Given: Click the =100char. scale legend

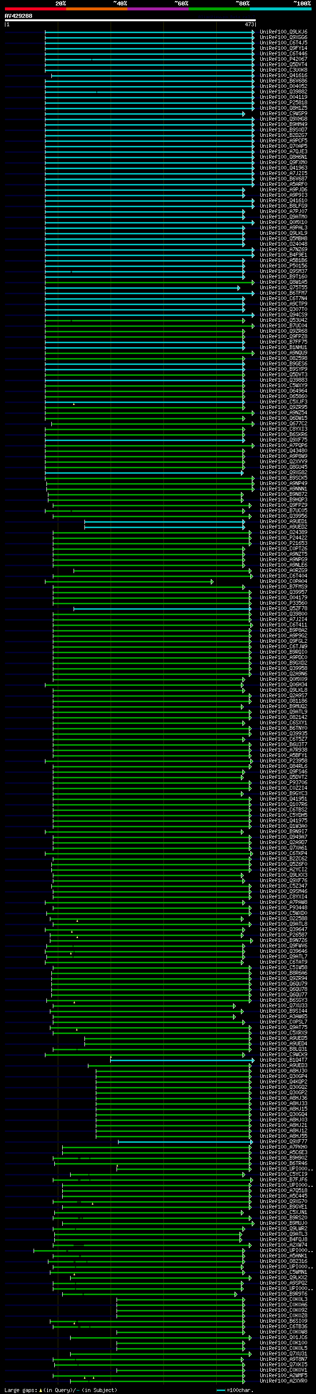Looking at the screenshot, I should click(235, 1390).
